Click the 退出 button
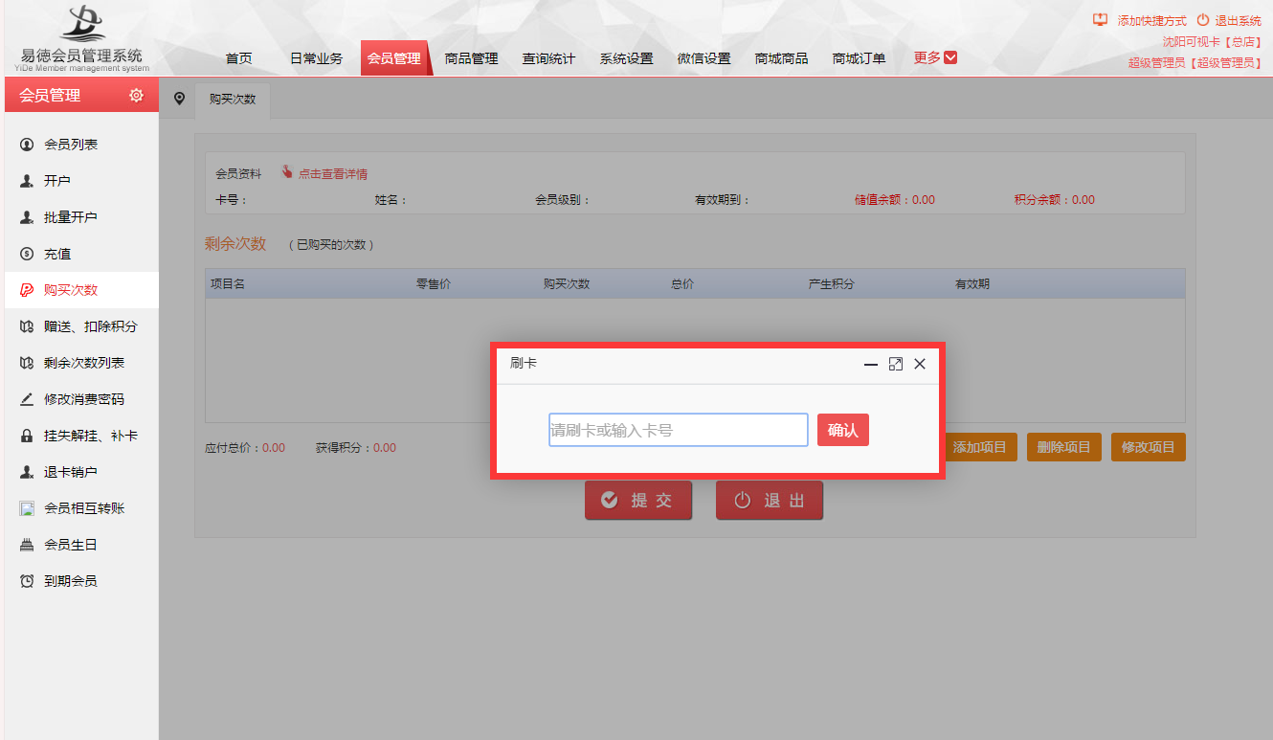The width and height of the screenshot is (1273, 740). [770, 500]
